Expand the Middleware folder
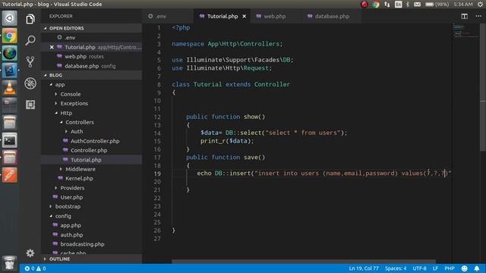 62,169
